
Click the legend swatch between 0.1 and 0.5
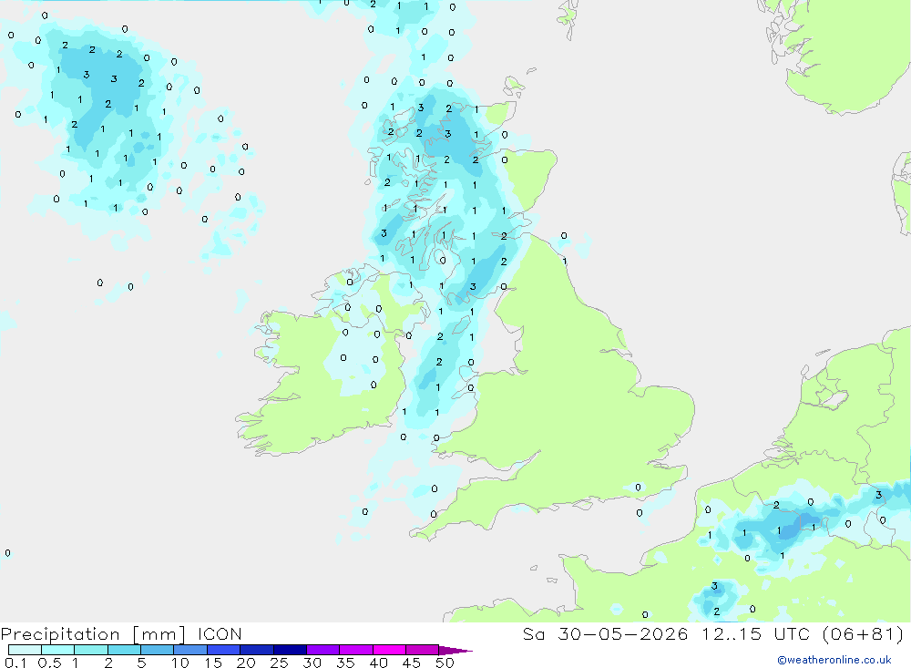tap(25, 650)
